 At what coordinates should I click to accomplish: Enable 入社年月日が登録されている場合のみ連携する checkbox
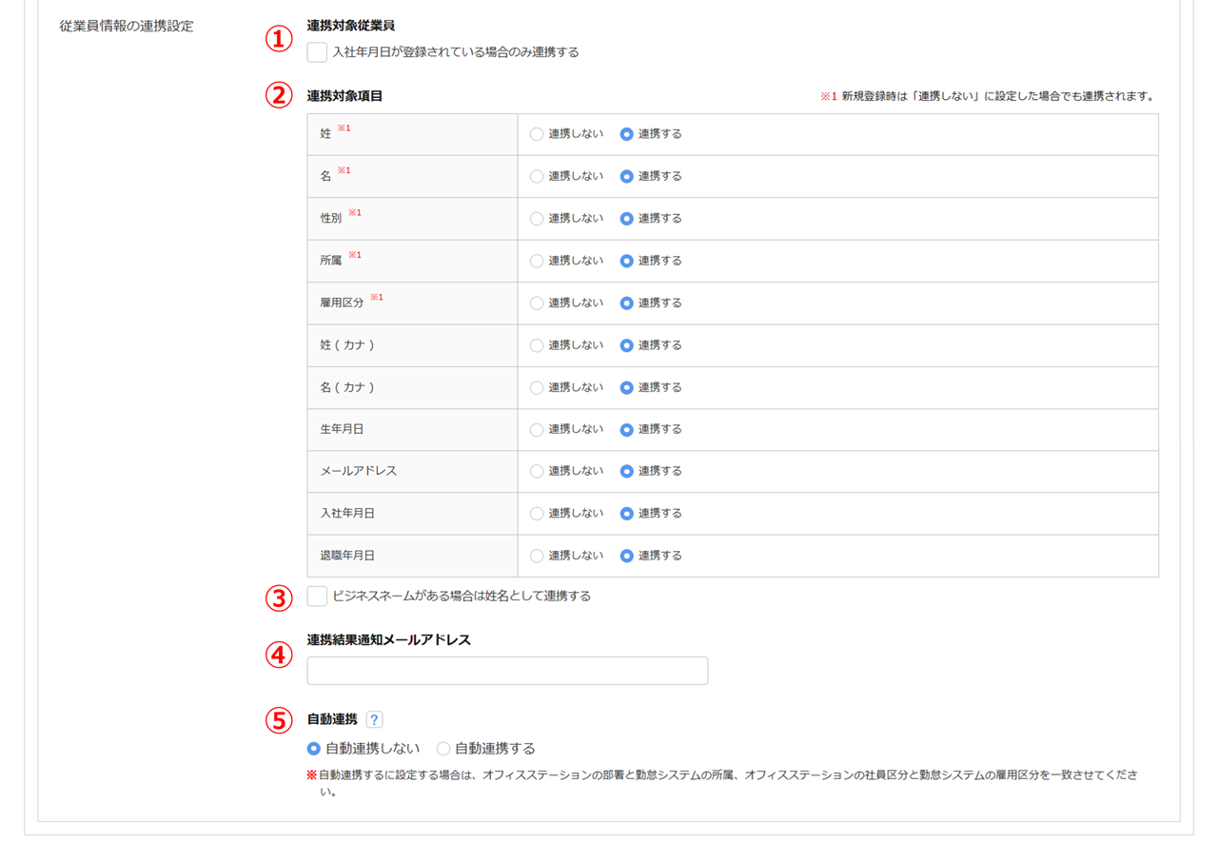point(318,52)
